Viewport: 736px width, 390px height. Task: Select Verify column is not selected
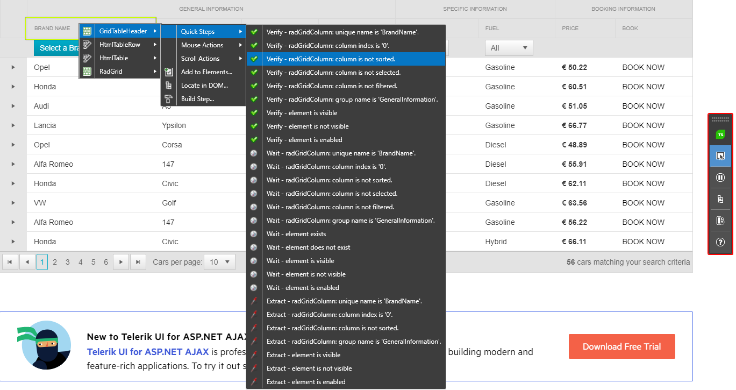click(346, 73)
